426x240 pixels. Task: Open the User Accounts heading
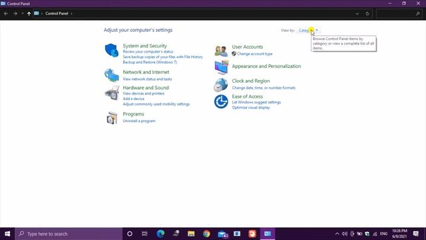coord(247,47)
